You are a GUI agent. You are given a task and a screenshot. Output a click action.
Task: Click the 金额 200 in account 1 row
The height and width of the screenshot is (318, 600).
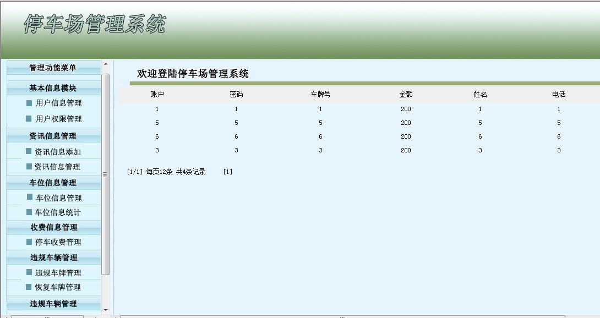tap(406, 109)
